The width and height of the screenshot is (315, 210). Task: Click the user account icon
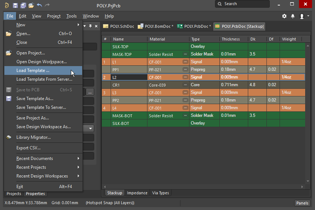302,16
